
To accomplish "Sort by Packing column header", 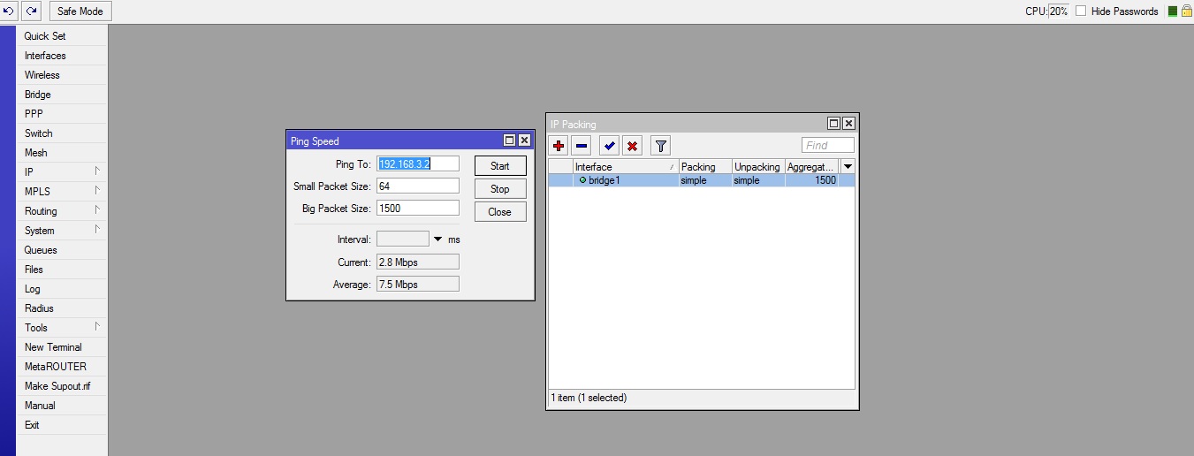I will coord(705,167).
